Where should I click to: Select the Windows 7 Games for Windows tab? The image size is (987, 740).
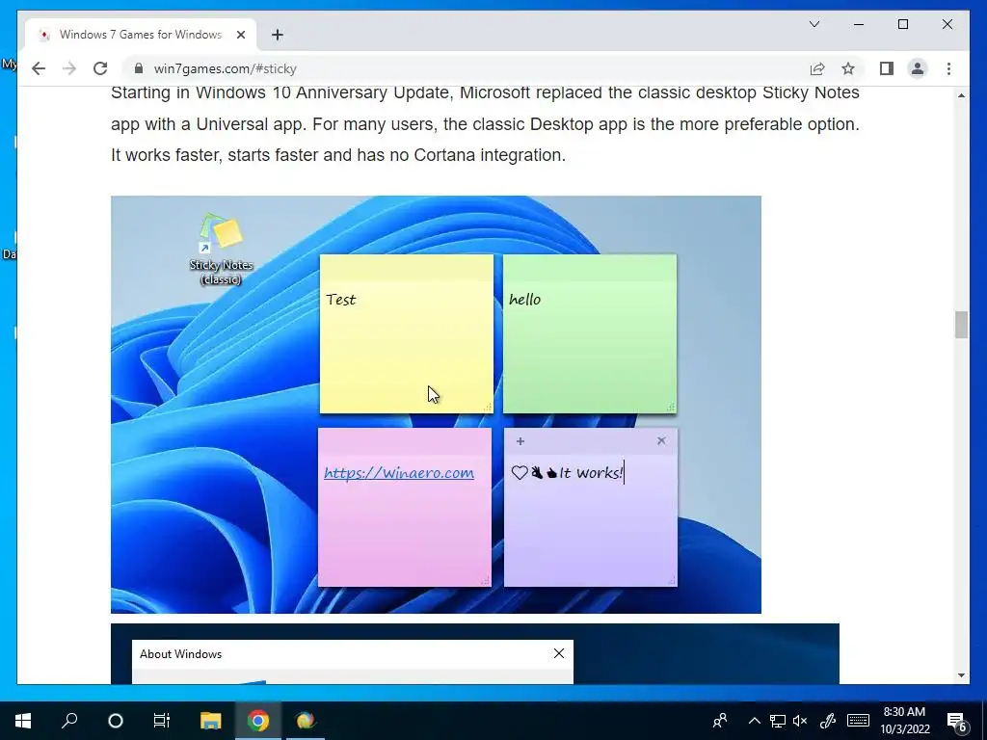(x=141, y=35)
